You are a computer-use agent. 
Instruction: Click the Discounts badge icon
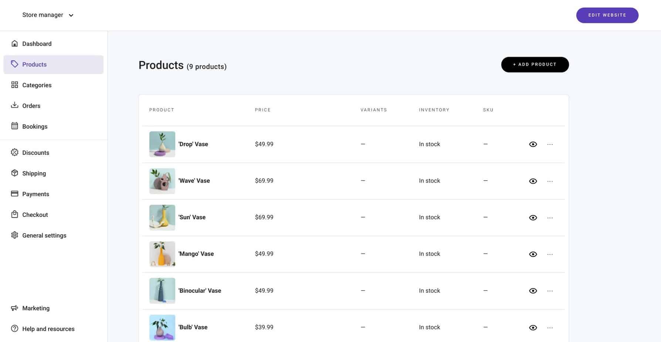click(14, 152)
